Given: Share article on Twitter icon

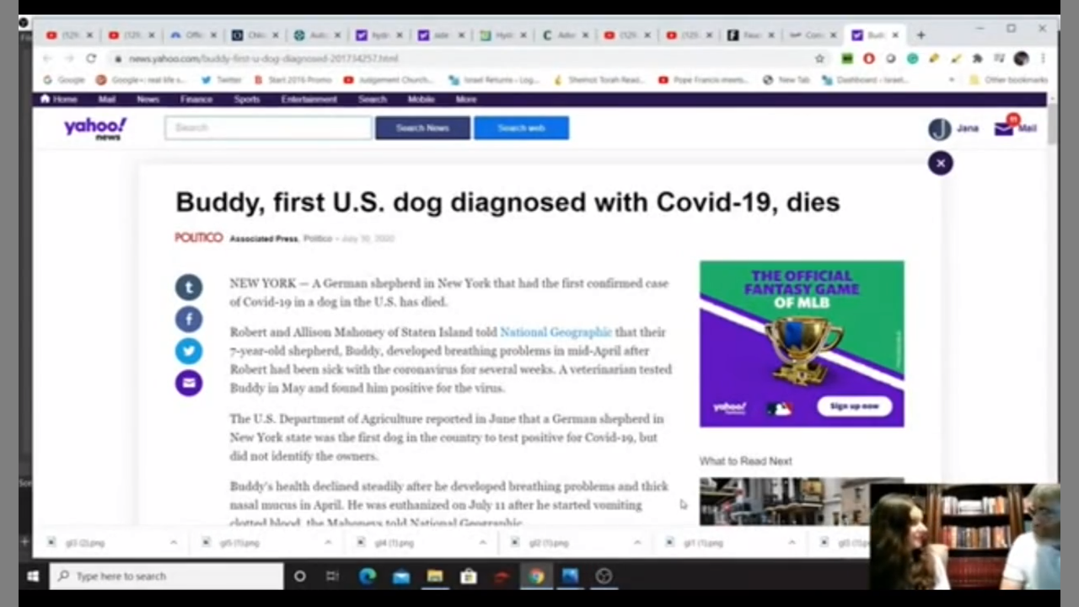Looking at the screenshot, I should click(189, 351).
